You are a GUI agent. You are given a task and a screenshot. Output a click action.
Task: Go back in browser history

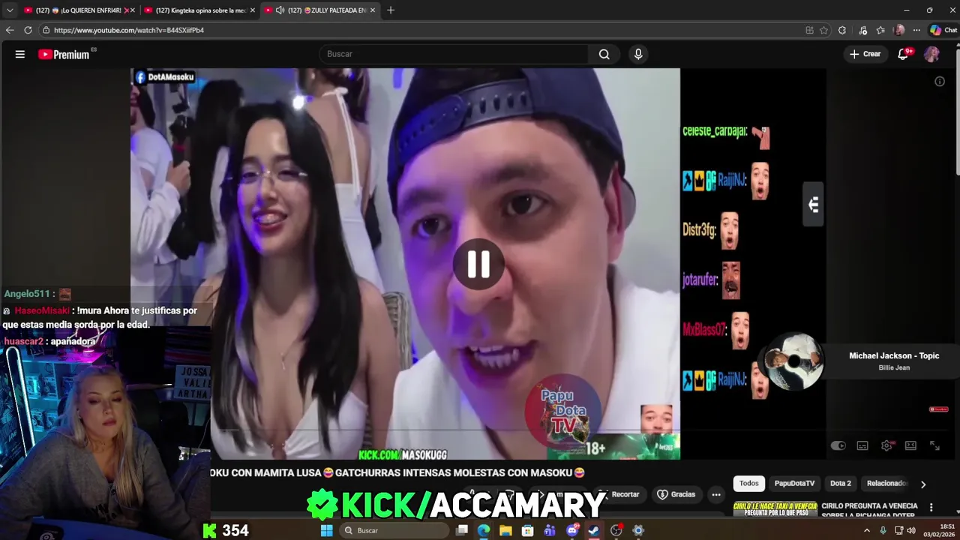click(x=10, y=30)
